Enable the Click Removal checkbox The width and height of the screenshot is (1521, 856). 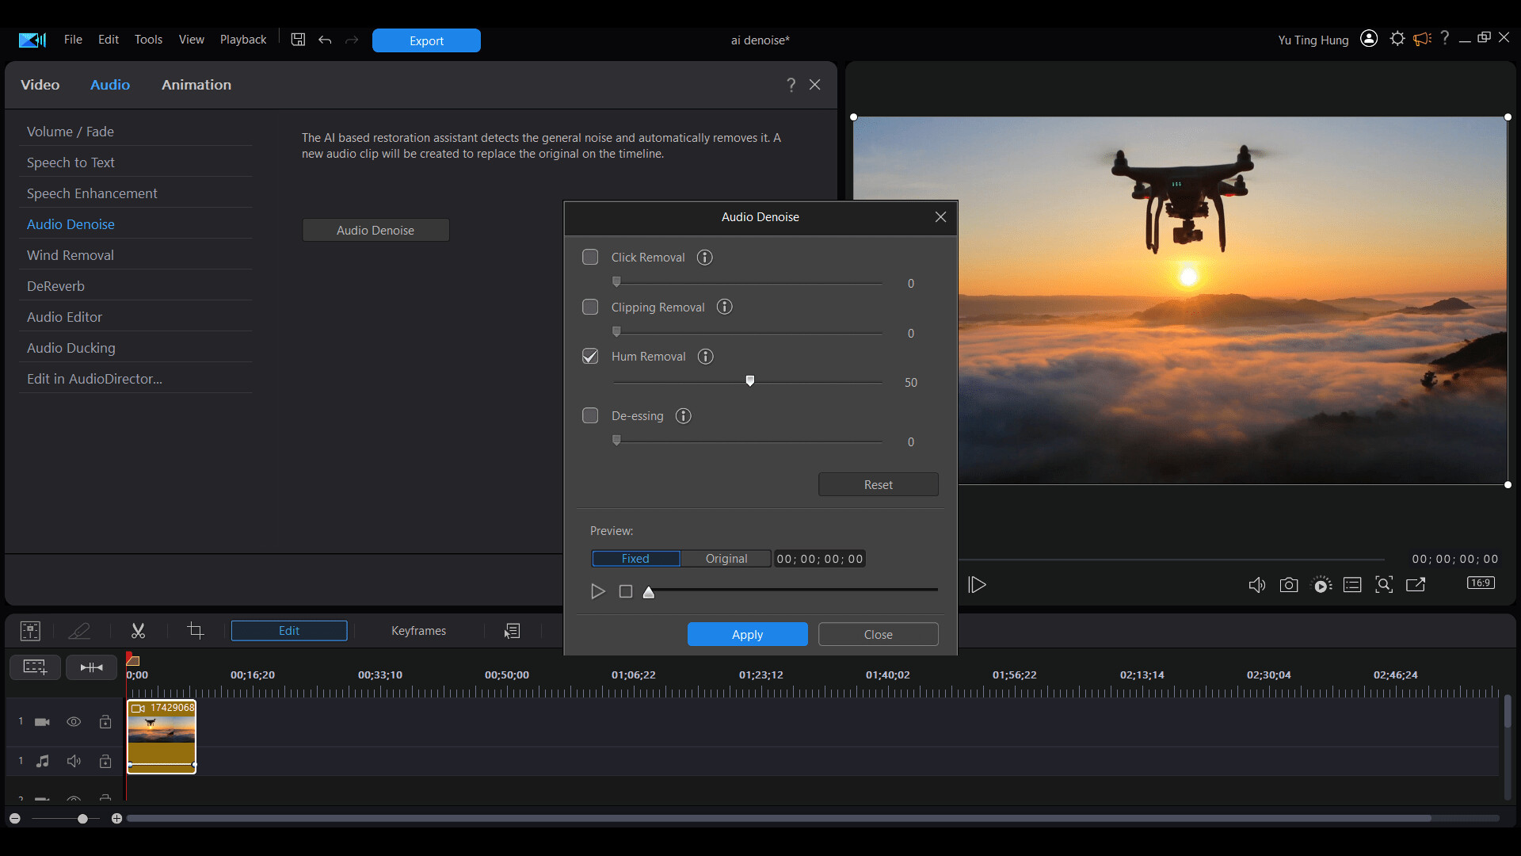coord(590,257)
